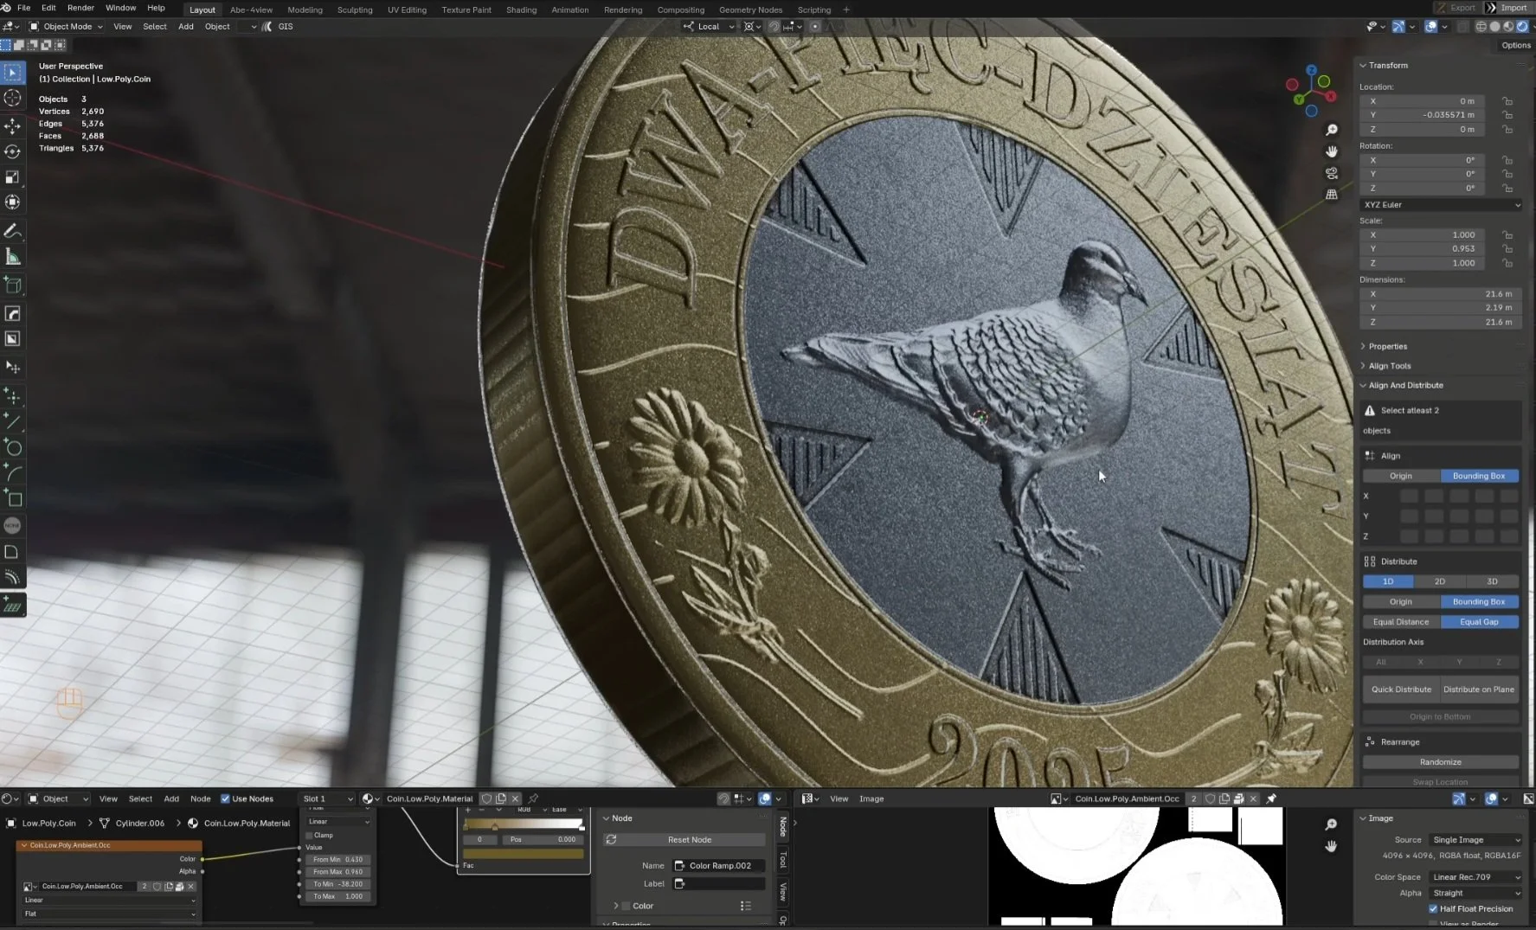Select the Annotate tool

(x=13, y=231)
